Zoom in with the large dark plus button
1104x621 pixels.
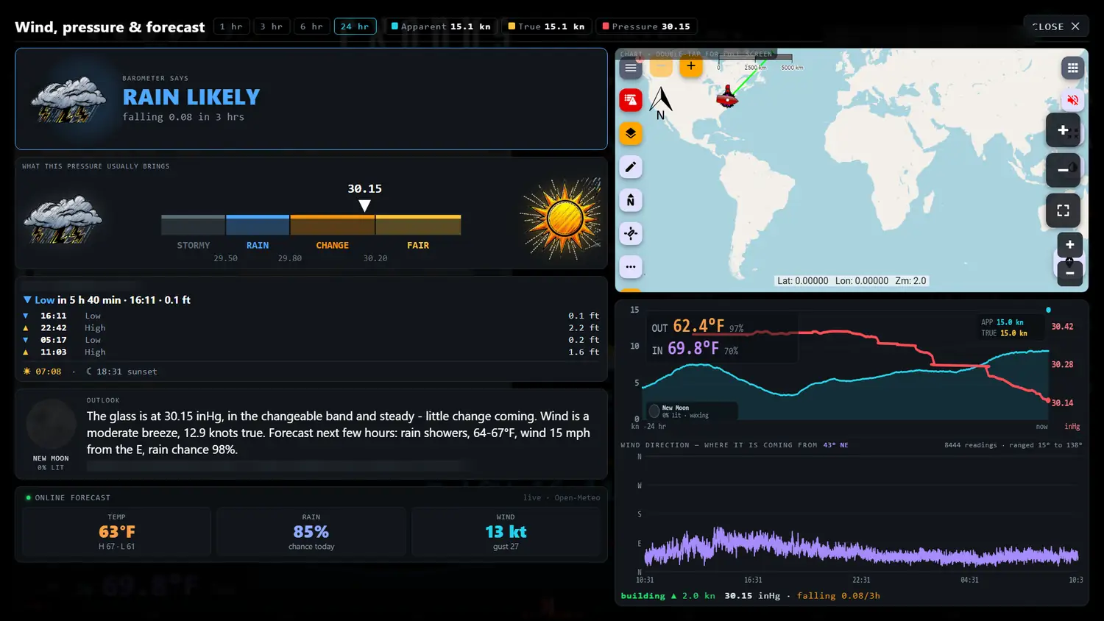(1064, 130)
